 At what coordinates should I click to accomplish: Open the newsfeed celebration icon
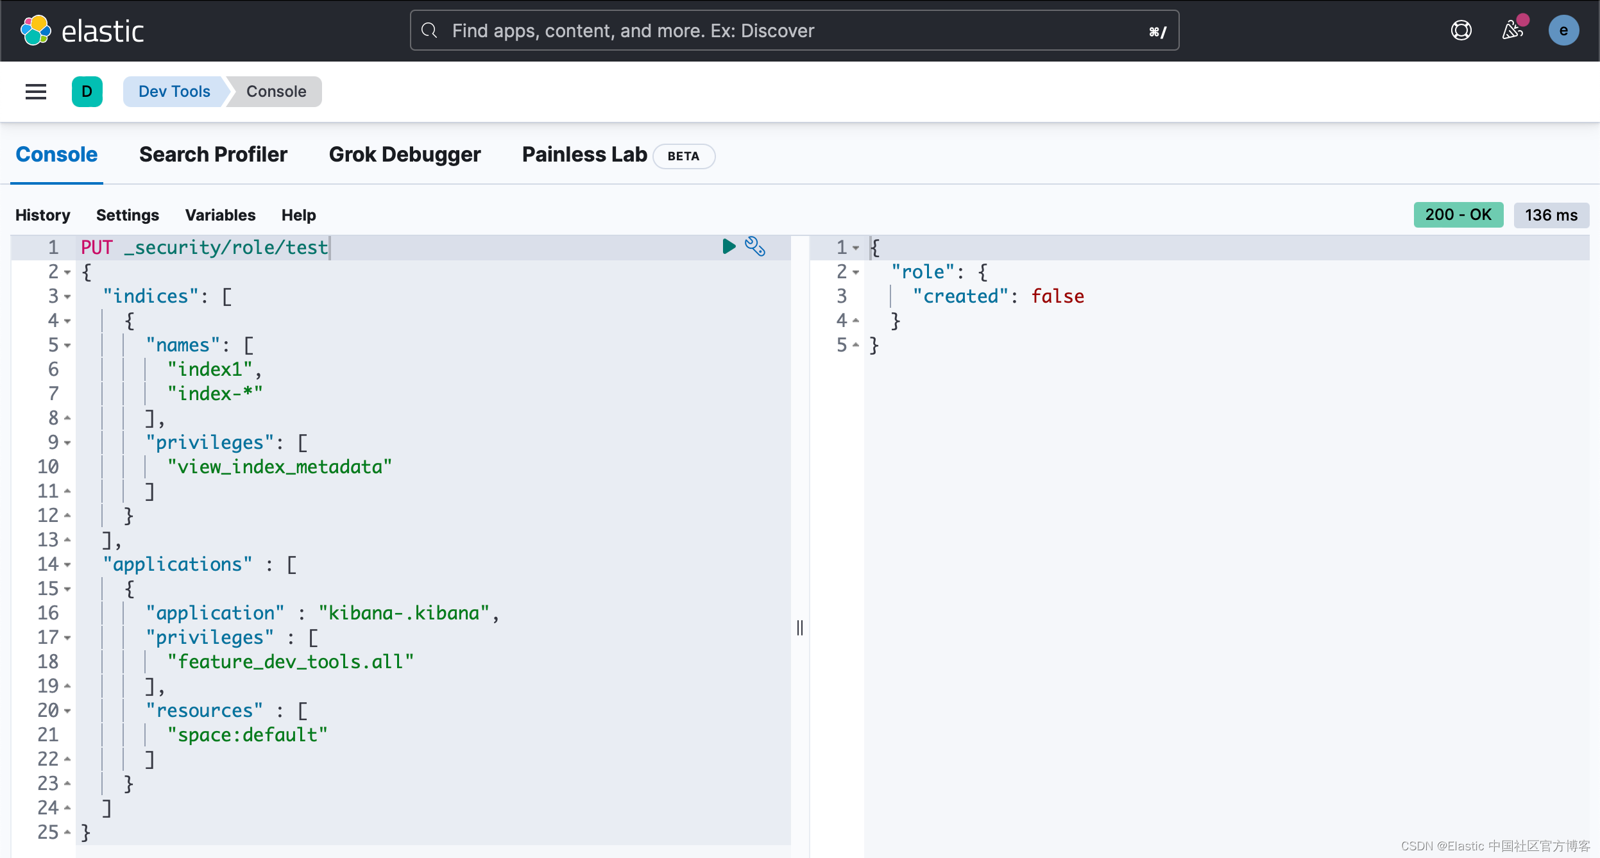pyautogui.click(x=1513, y=31)
